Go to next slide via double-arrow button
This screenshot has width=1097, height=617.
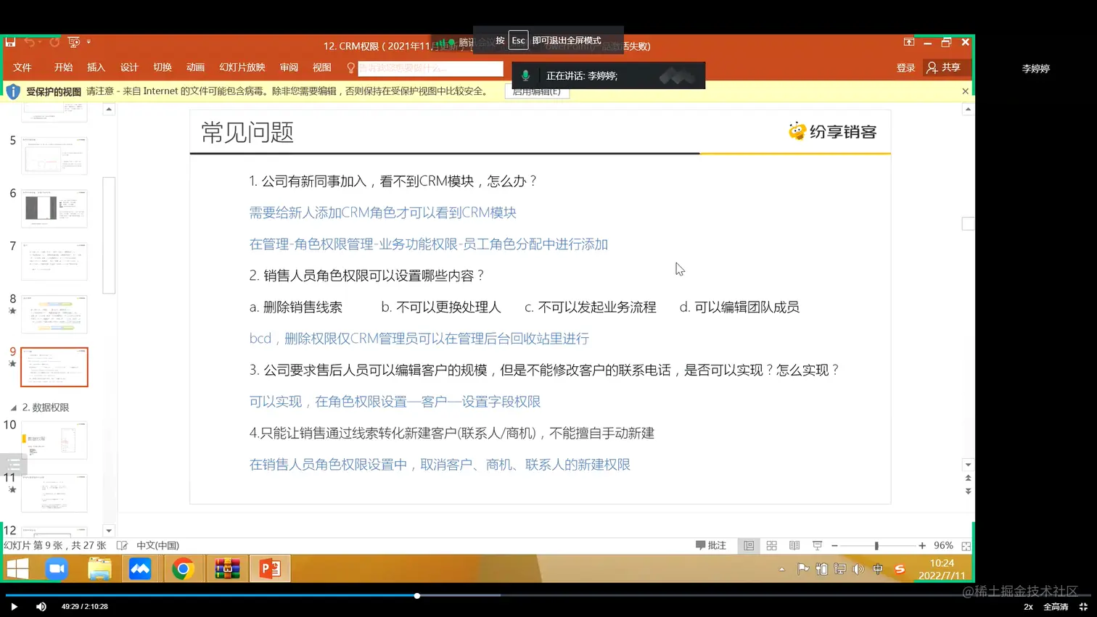968,492
